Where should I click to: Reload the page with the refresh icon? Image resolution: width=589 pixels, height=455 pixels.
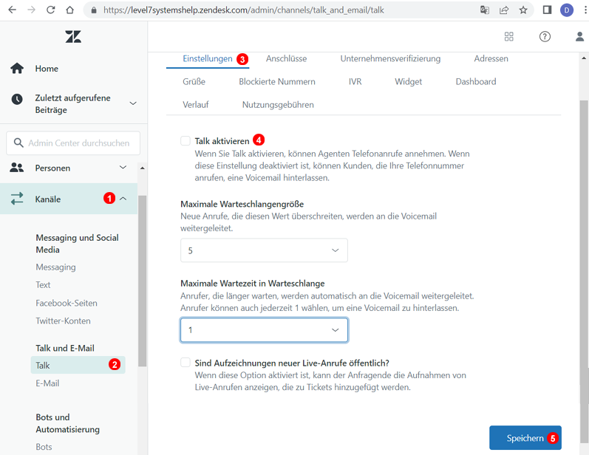(51, 10)
